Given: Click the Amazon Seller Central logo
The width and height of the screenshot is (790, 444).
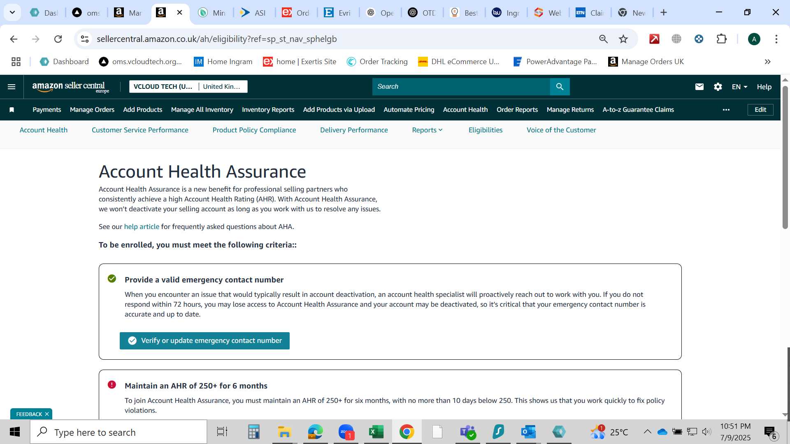Looking at the screenshot, I should pyautogui.click(x=71, y=87).
